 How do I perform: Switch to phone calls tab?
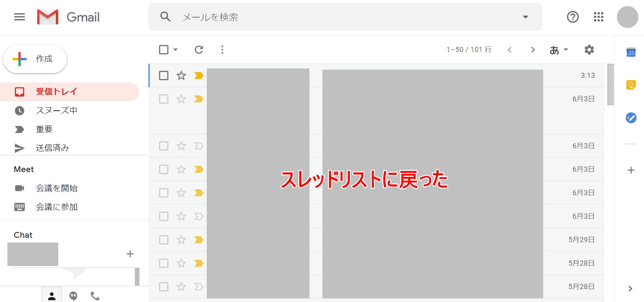[x=95, y=296]
